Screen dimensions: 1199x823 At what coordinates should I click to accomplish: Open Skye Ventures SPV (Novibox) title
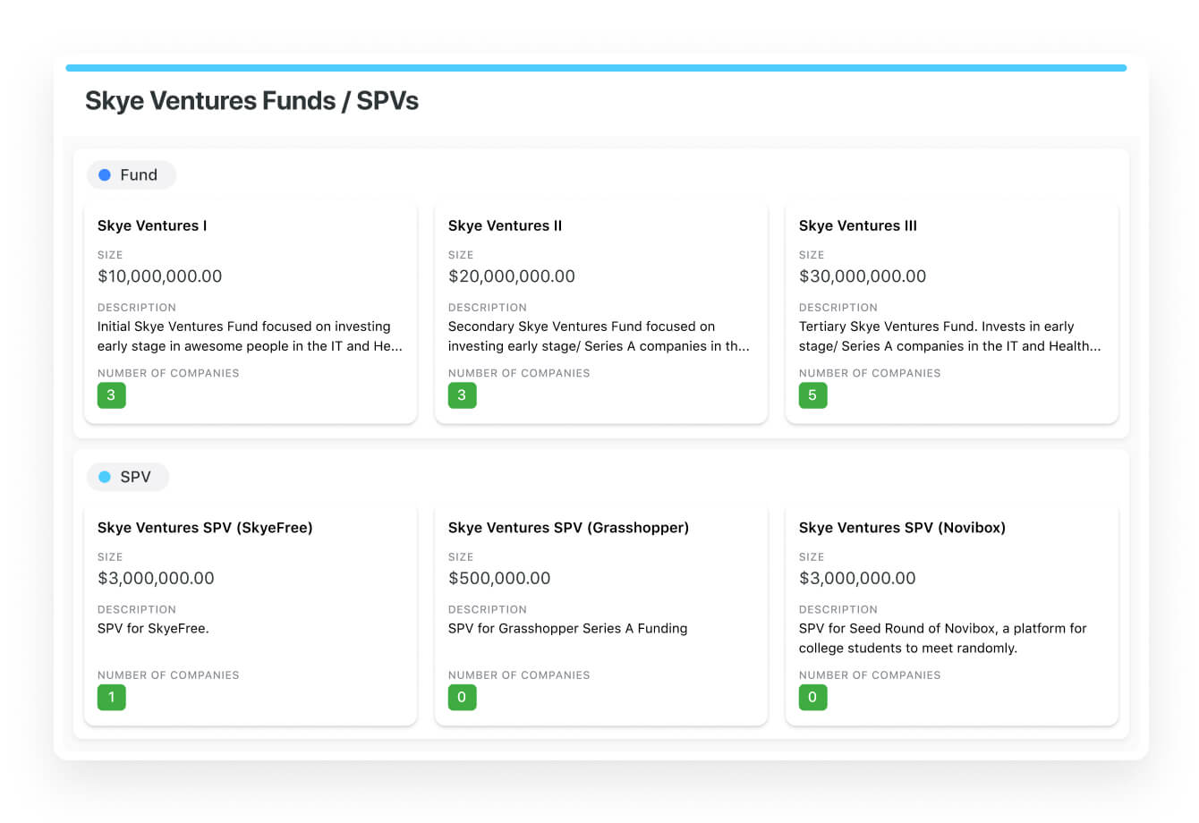coord(902,528)
